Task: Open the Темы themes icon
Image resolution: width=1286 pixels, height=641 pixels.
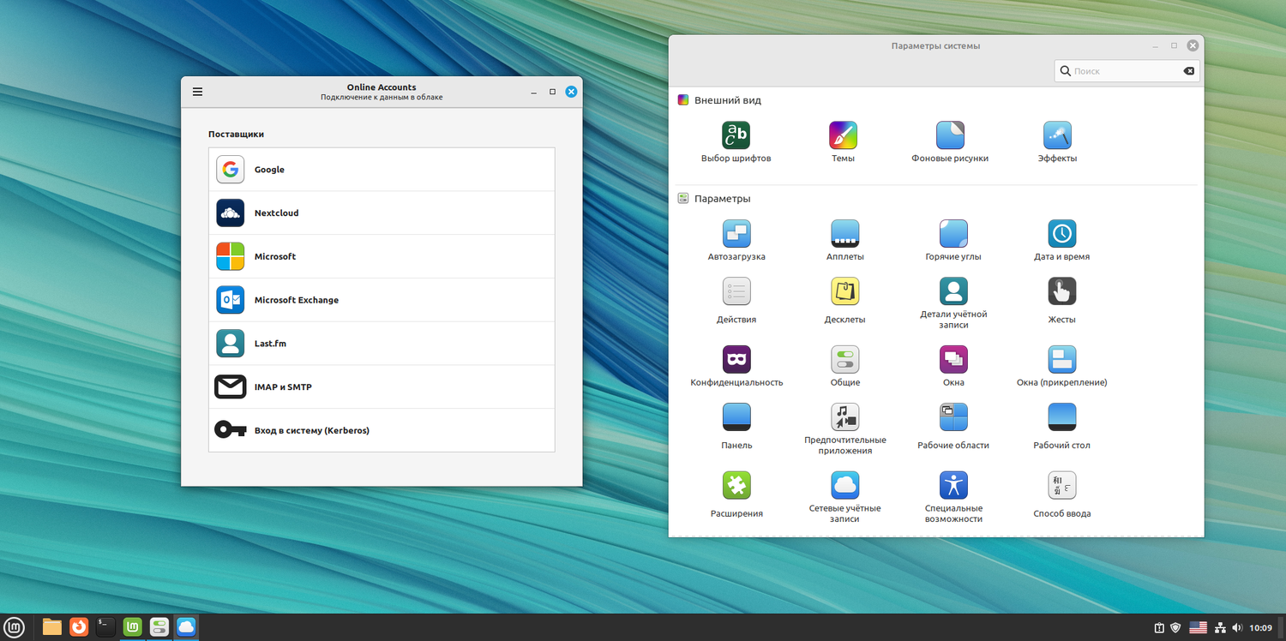Action: tap(843, 135)
